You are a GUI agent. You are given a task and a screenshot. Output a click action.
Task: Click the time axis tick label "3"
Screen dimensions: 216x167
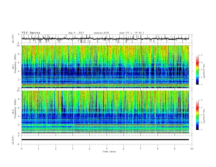click(73, 149)
